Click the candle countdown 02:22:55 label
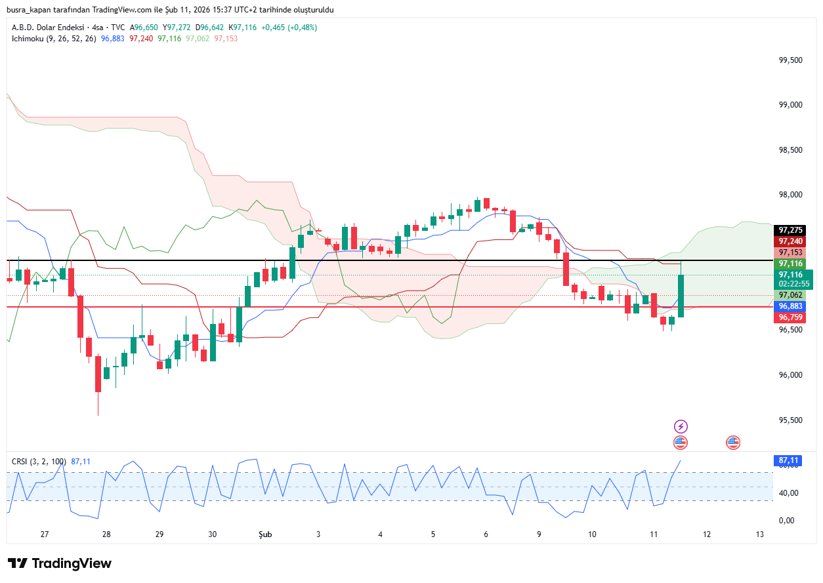Viewport: 823px width, 583px height. (x=794, y=284)
